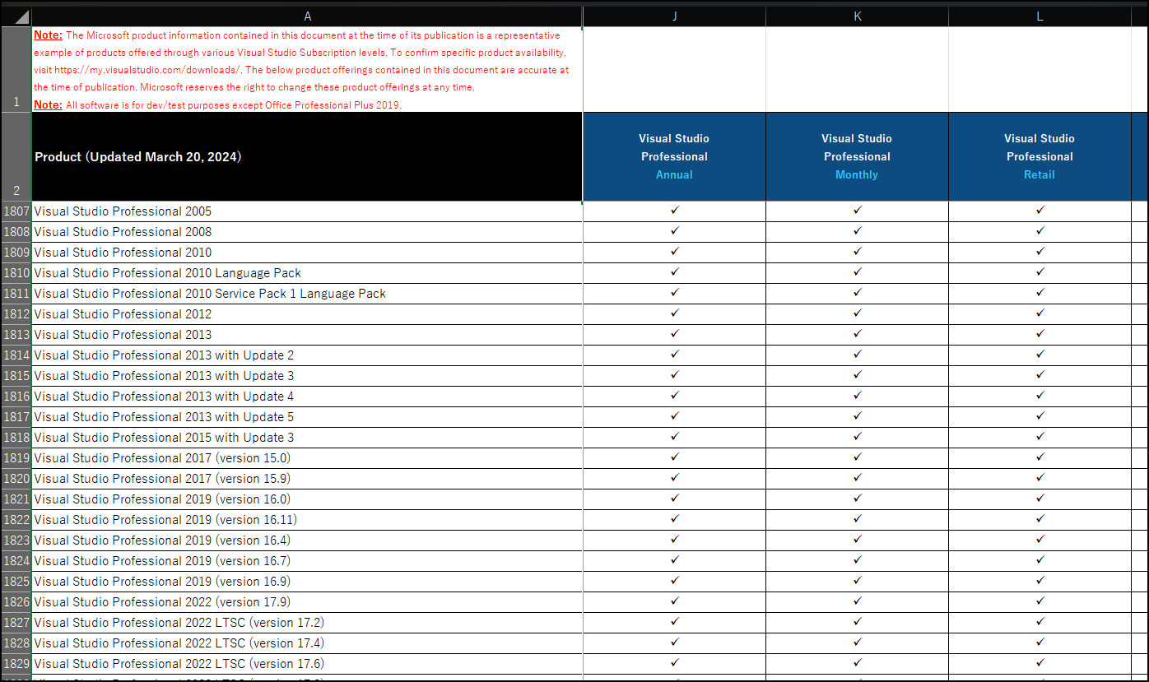Click the red note cell in row 1

pyautogui.click(x=307, y=69)
